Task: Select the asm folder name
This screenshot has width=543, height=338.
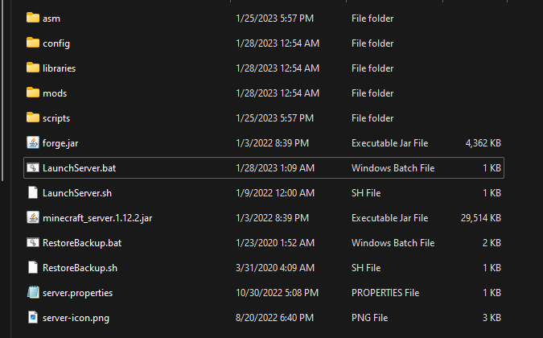Action: (51, 19)
